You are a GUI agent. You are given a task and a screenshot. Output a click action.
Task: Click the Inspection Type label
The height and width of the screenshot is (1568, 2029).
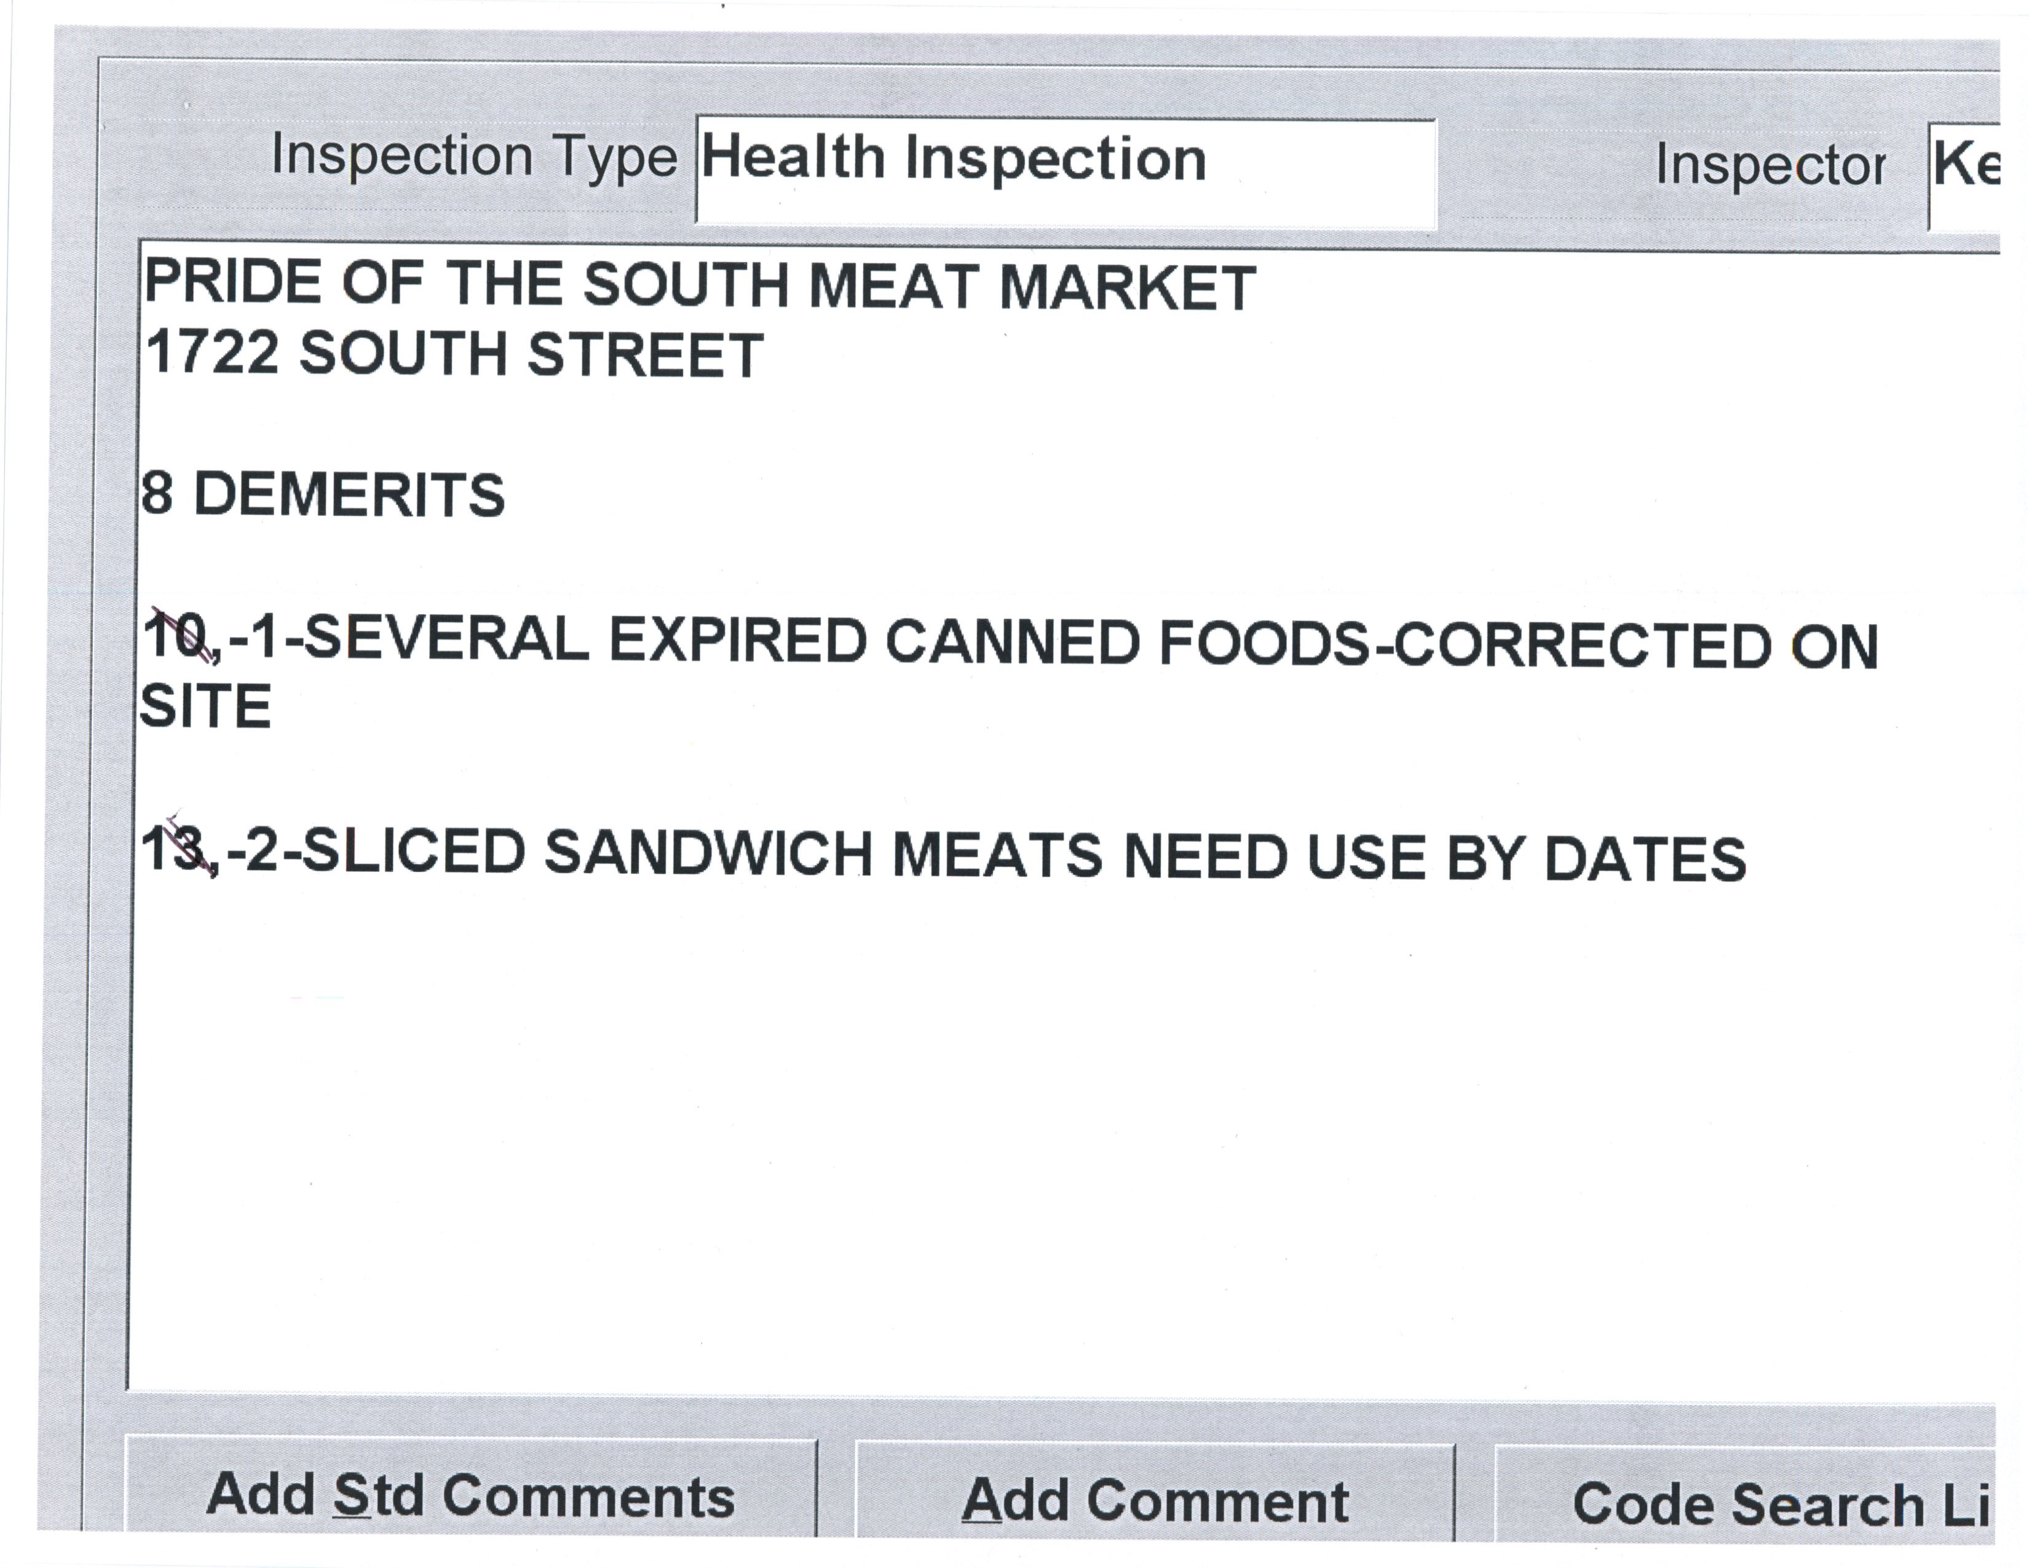click(x=474, y=156)
